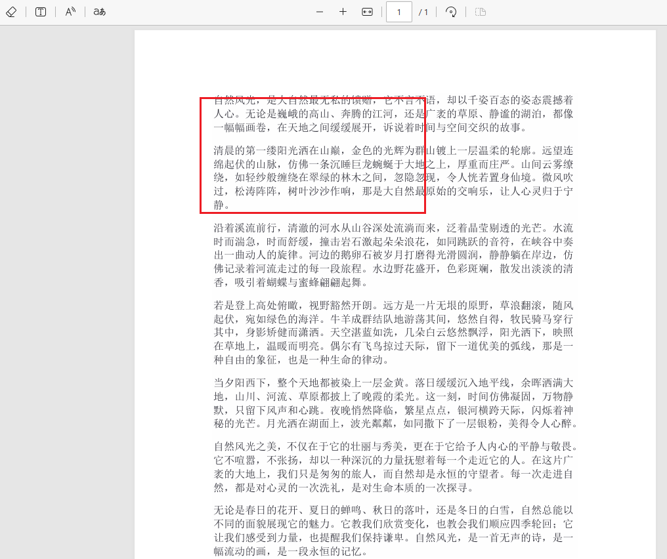
Task: Click the total page count label /1
Action: coord(422,11)
